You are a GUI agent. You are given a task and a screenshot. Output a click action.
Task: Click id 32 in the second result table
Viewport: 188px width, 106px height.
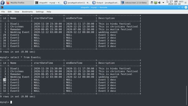pos(4,91)
